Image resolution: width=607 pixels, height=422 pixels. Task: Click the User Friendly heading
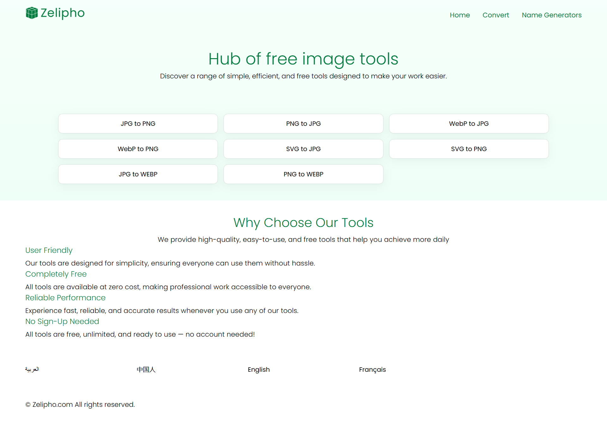click(49, 250)
